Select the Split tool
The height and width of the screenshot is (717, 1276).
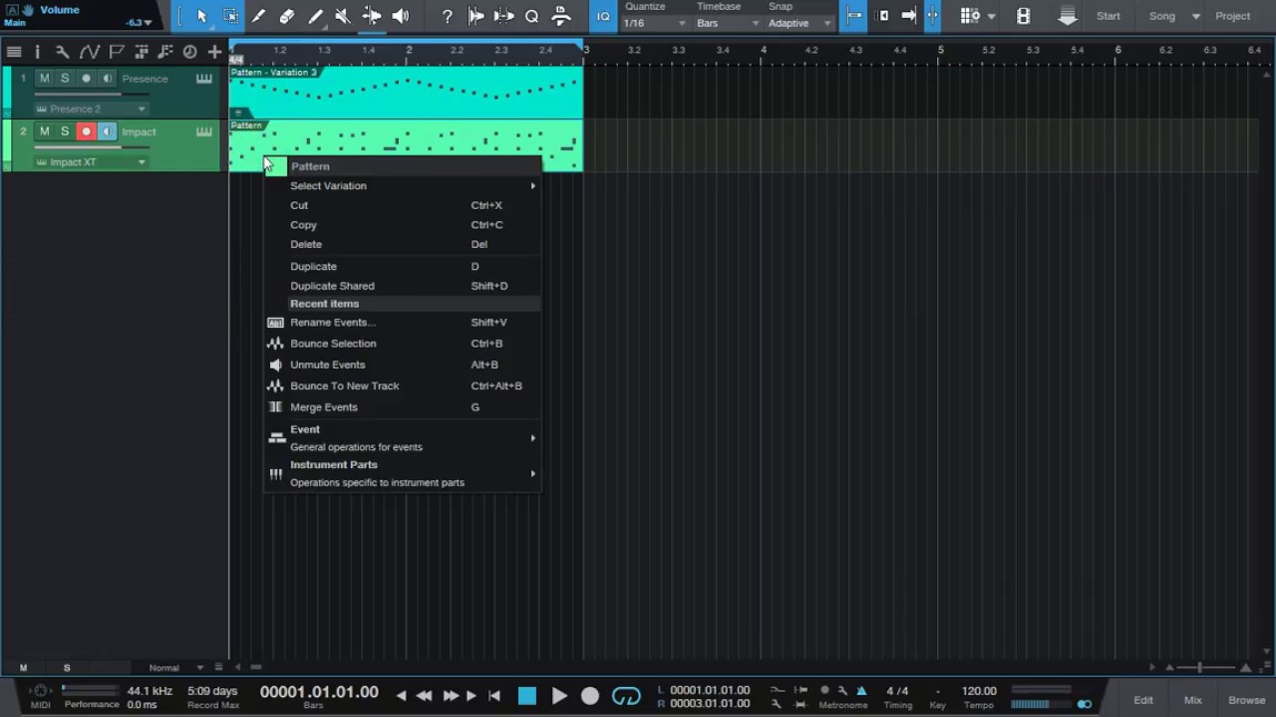coord(258,16)
